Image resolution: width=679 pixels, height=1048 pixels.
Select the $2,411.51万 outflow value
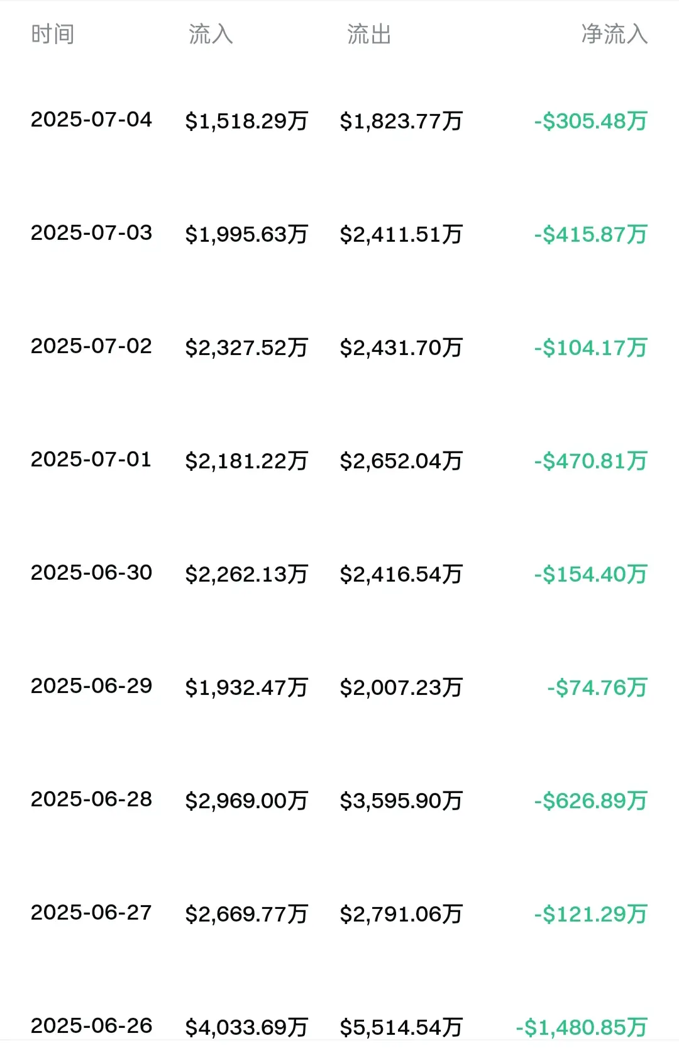(401, 234)
